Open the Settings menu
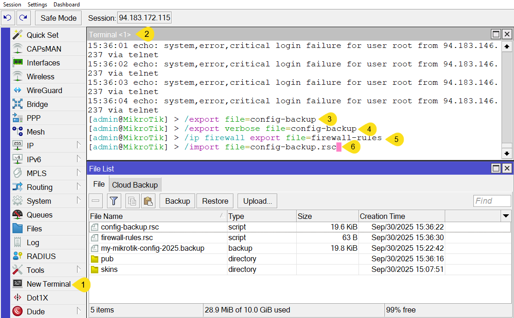The height and width of the screenshot is (318, 514). [37, 4]
